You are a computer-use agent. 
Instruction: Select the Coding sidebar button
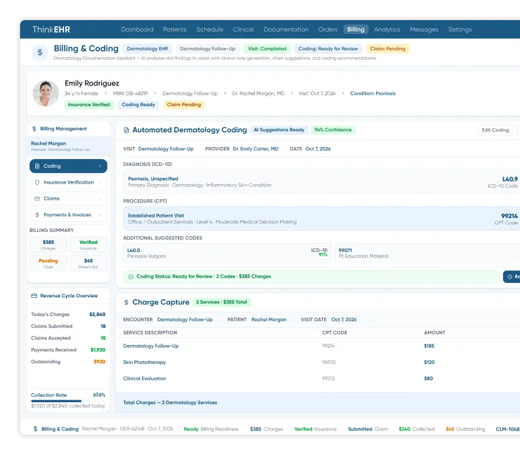coord(68,166)
